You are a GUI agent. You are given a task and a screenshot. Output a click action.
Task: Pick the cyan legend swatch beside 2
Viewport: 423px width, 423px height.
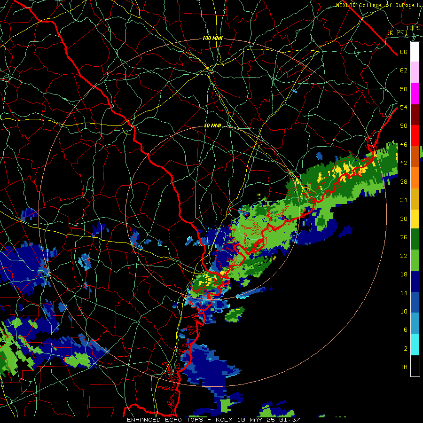pyautogui.click(x=415, y=345)
